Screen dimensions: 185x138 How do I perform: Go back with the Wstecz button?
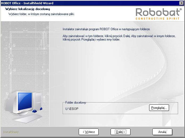point(89,132)
